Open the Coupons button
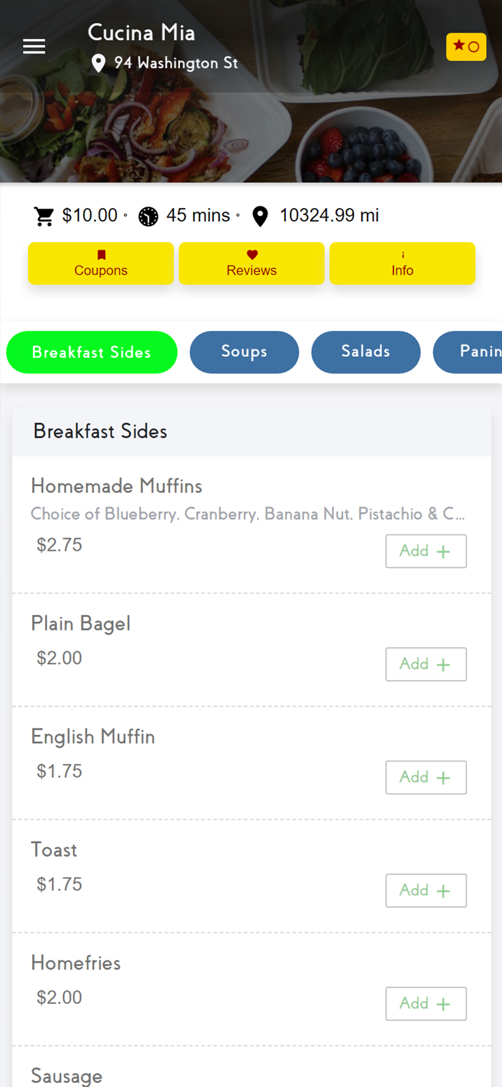The height and width of the screenshot is (1087, 502). 101,264
